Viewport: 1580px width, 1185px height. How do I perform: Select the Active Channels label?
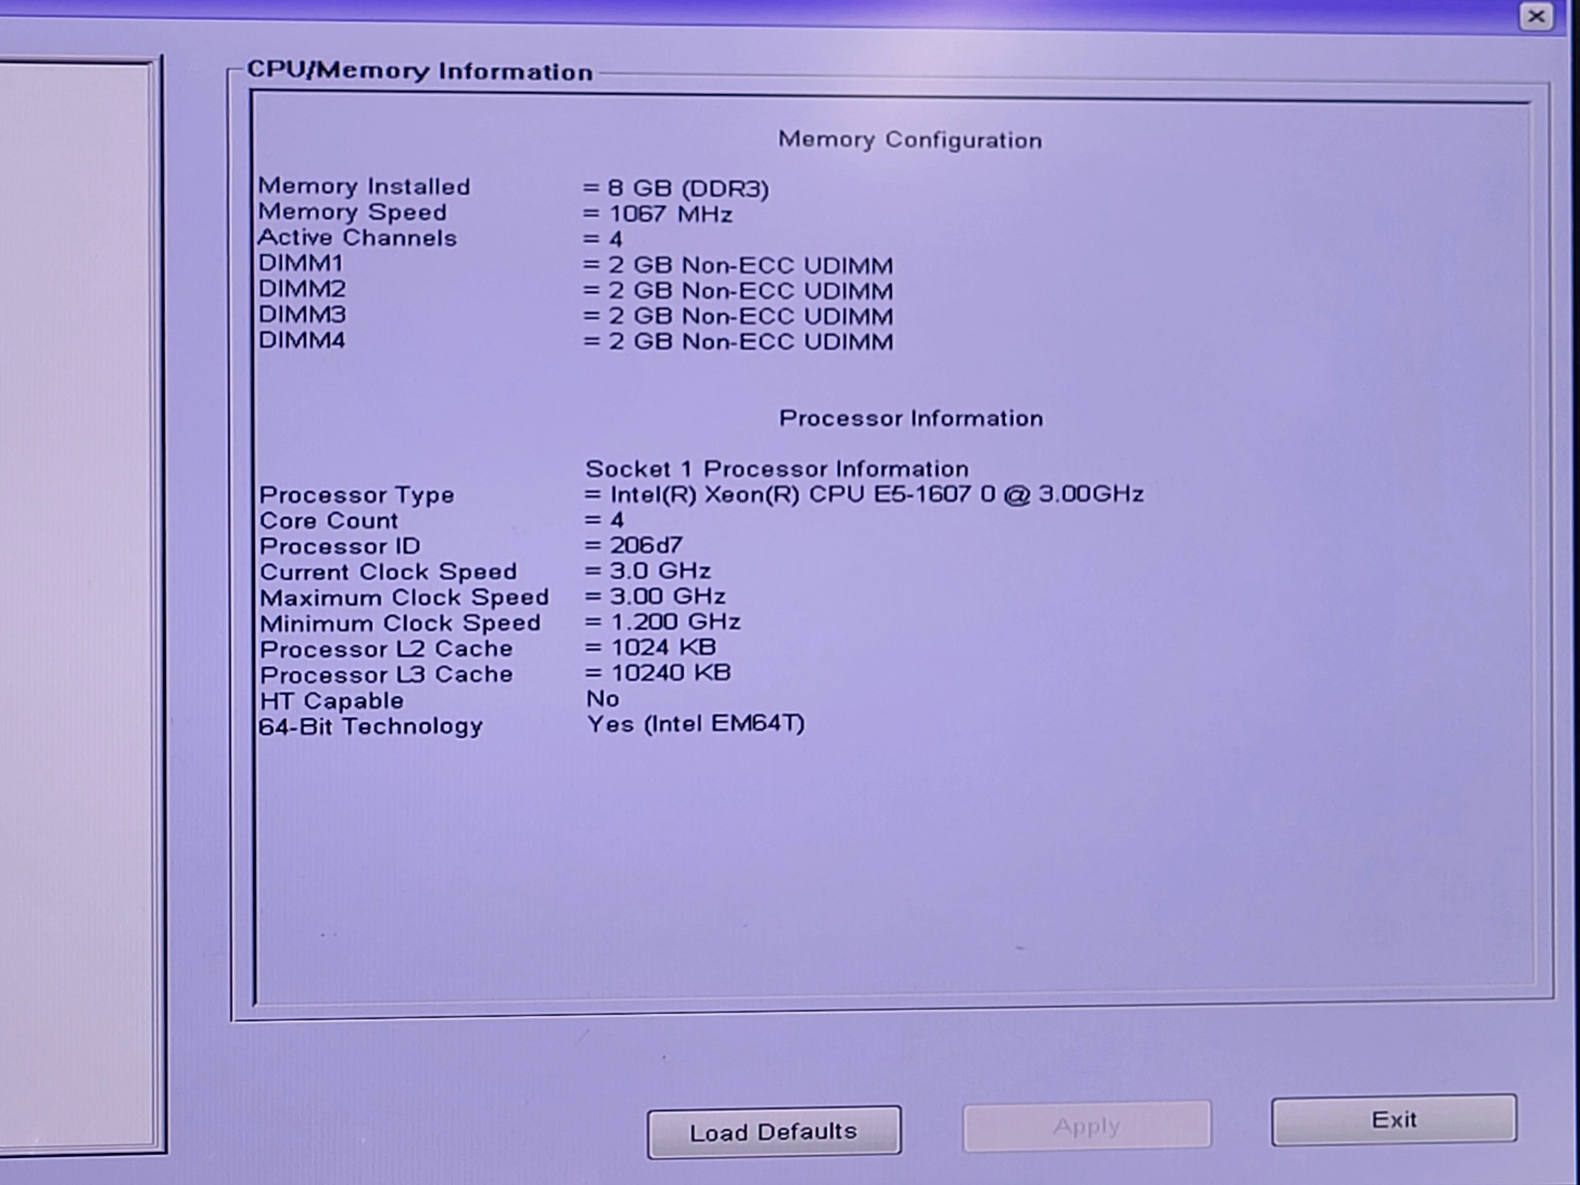(x=357, y=238)
